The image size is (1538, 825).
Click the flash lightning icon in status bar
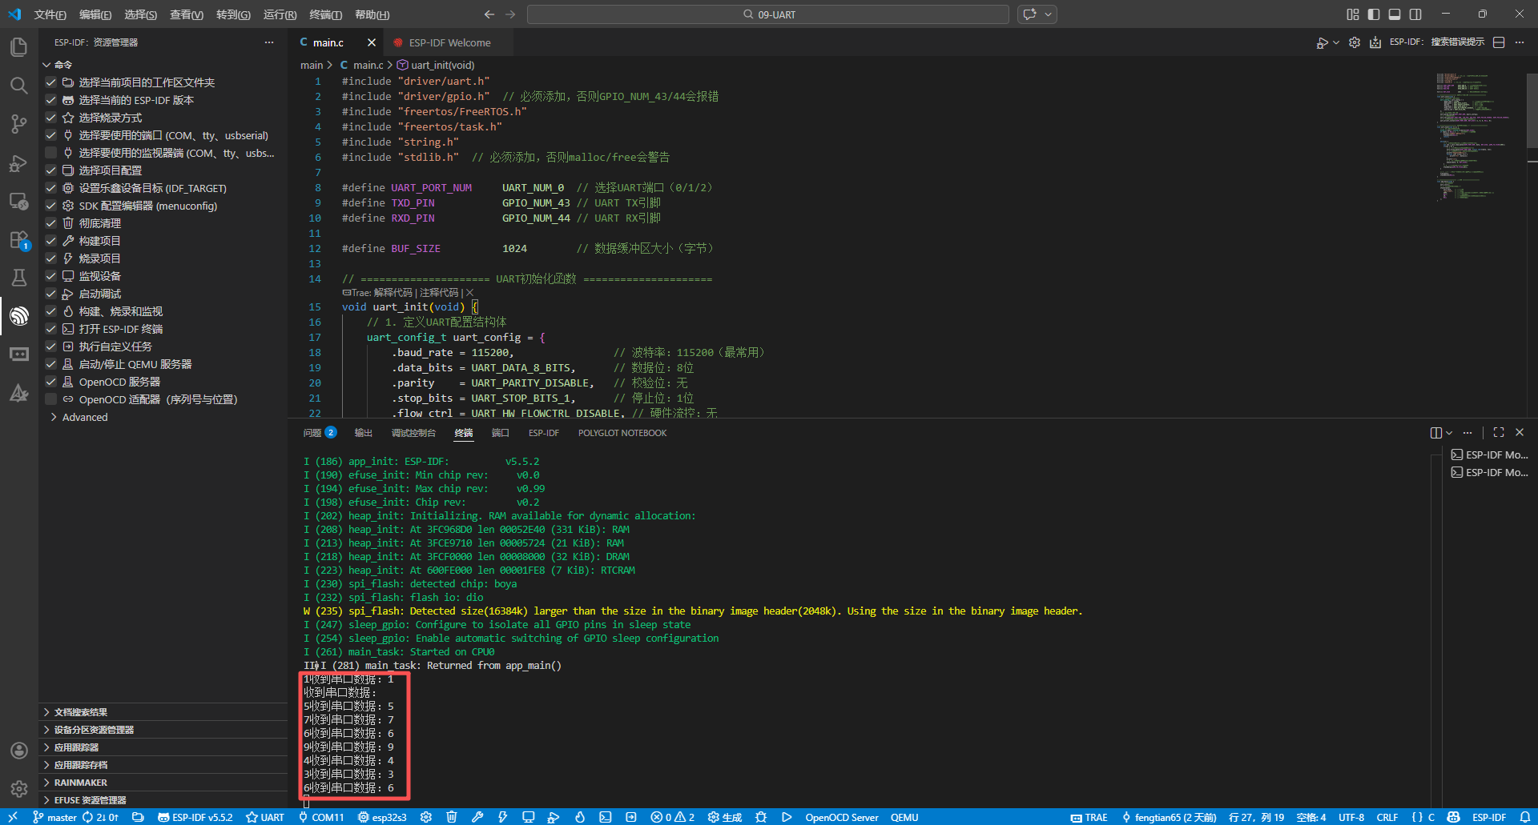point(503,817)
